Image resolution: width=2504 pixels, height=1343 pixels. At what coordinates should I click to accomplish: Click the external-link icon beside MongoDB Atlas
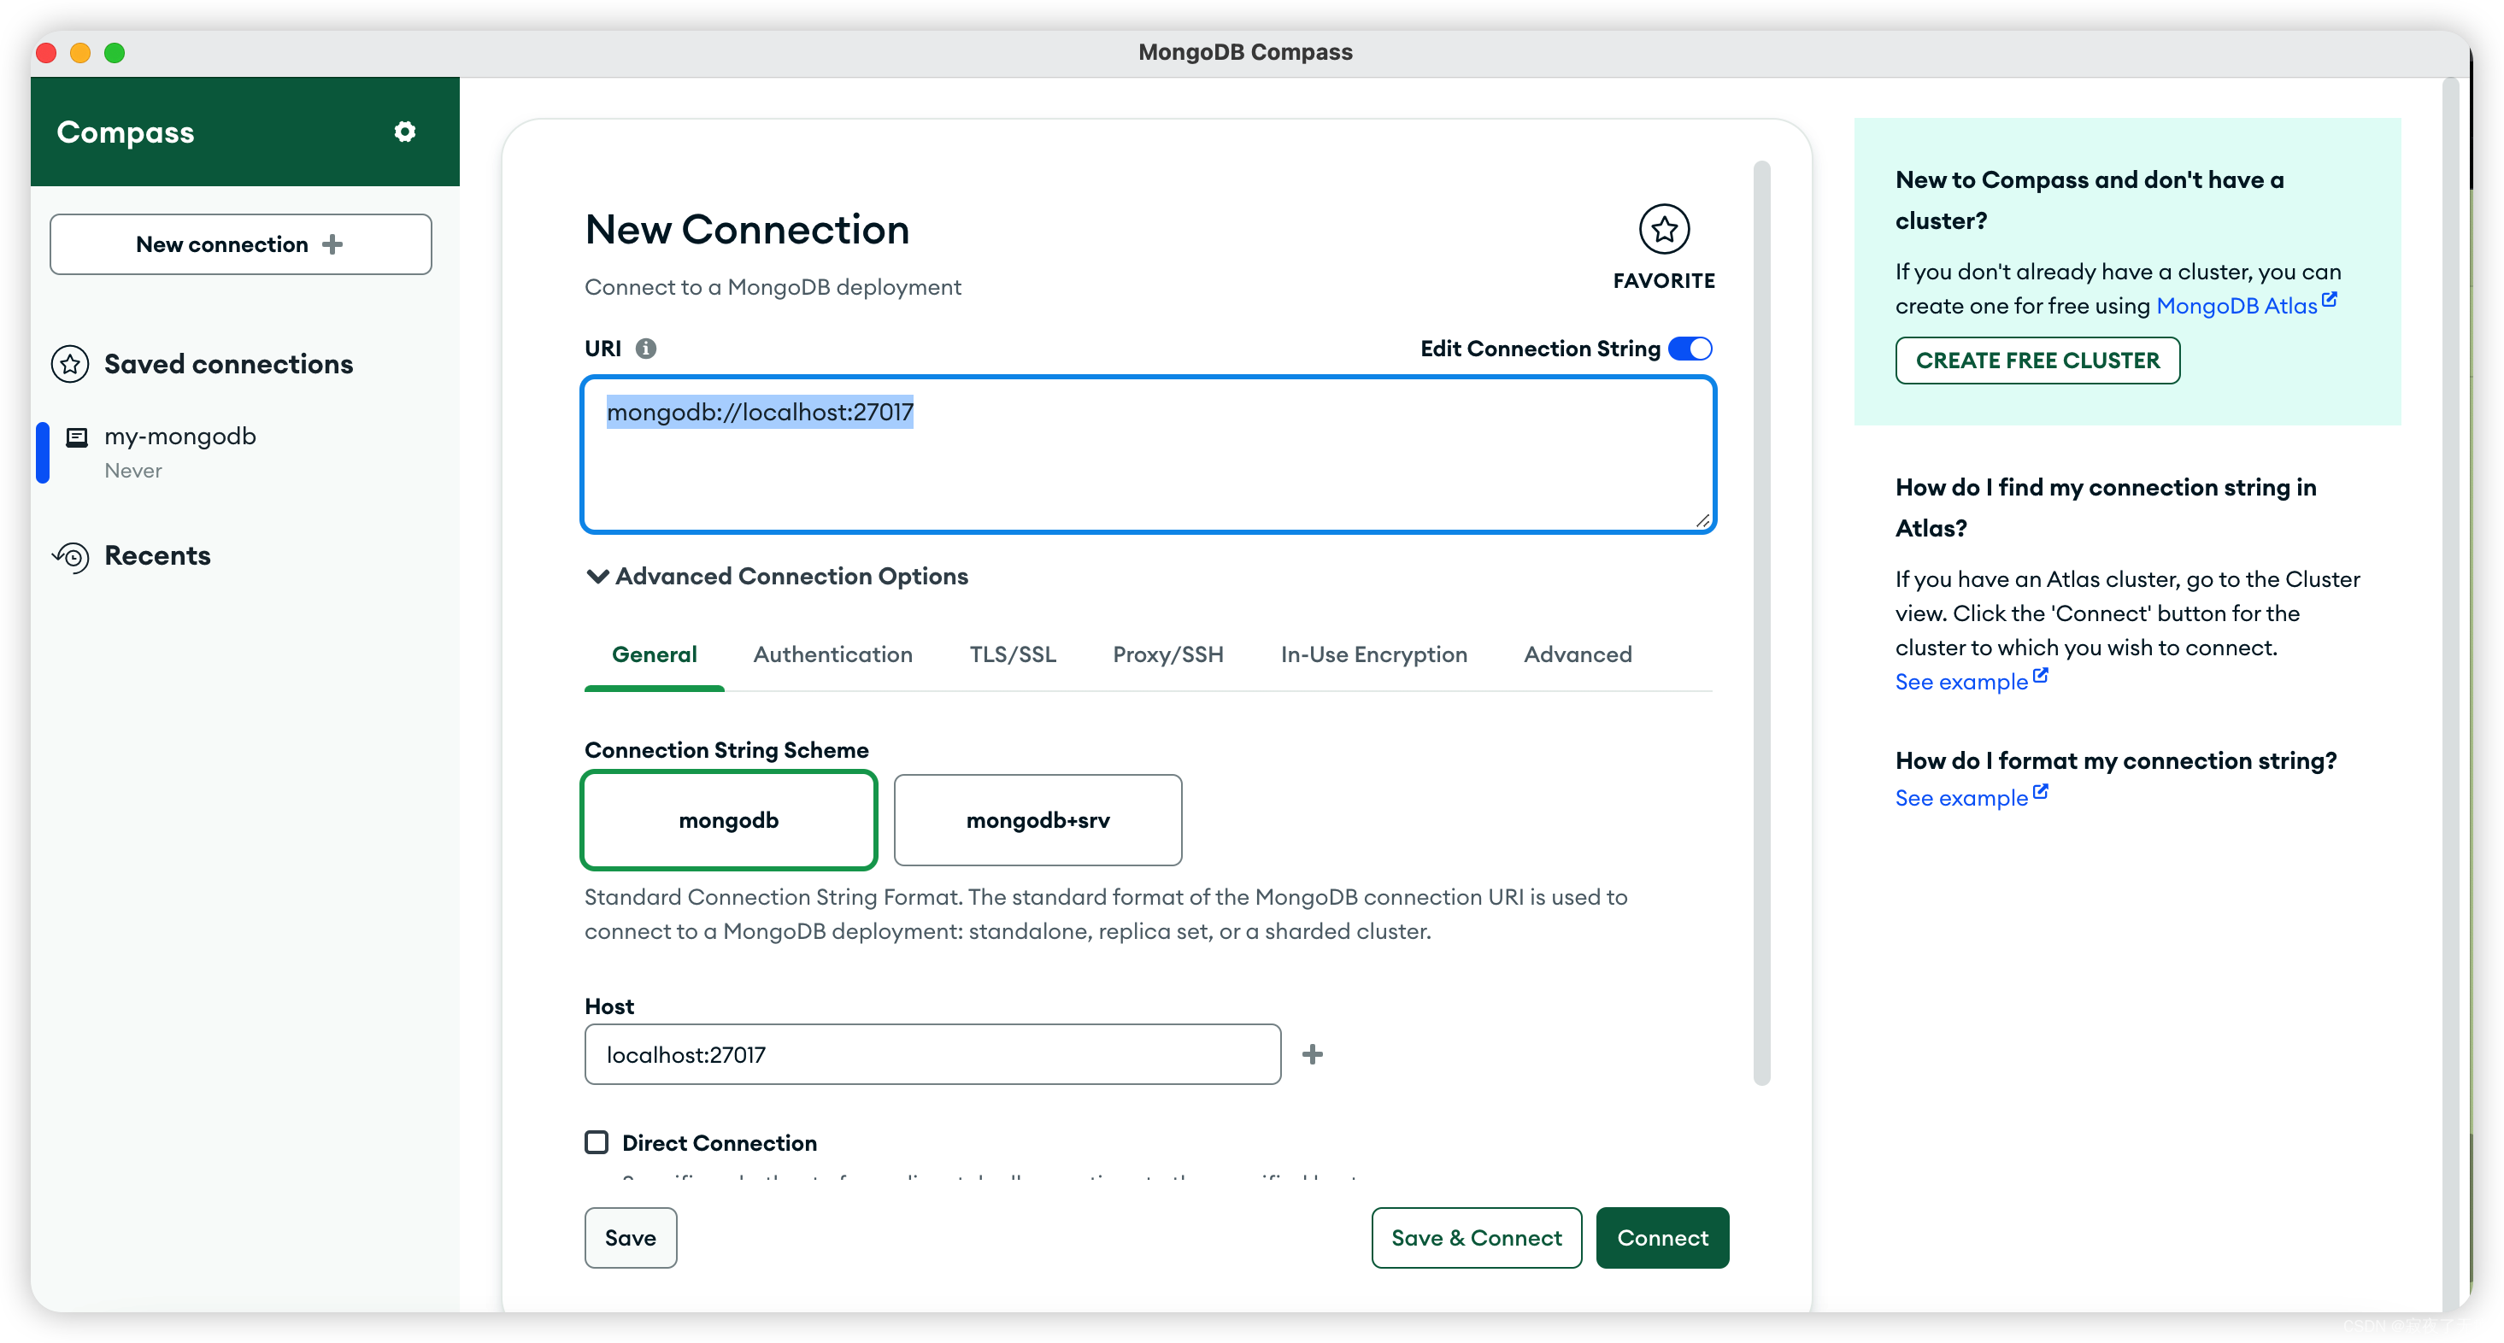tap(2329, 300)
